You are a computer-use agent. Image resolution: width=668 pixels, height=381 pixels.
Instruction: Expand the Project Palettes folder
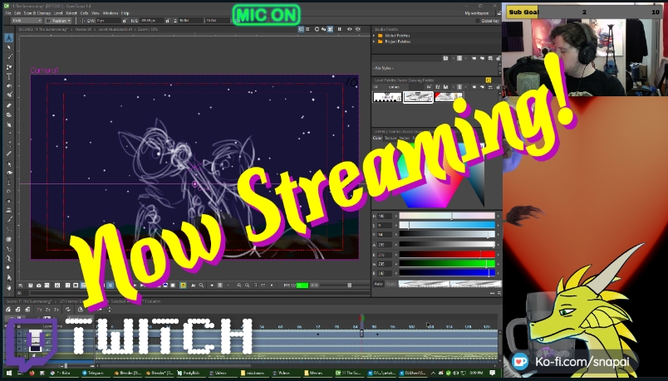pos(375,42)
